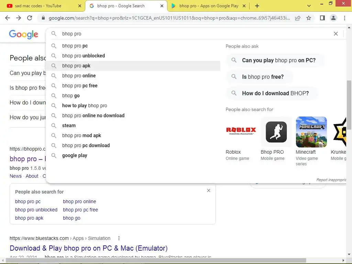The width and height of the screenshot is (352, 264).
Task: Click the scroll-right arrow at the bottom
Action: (x=343, y=261)
